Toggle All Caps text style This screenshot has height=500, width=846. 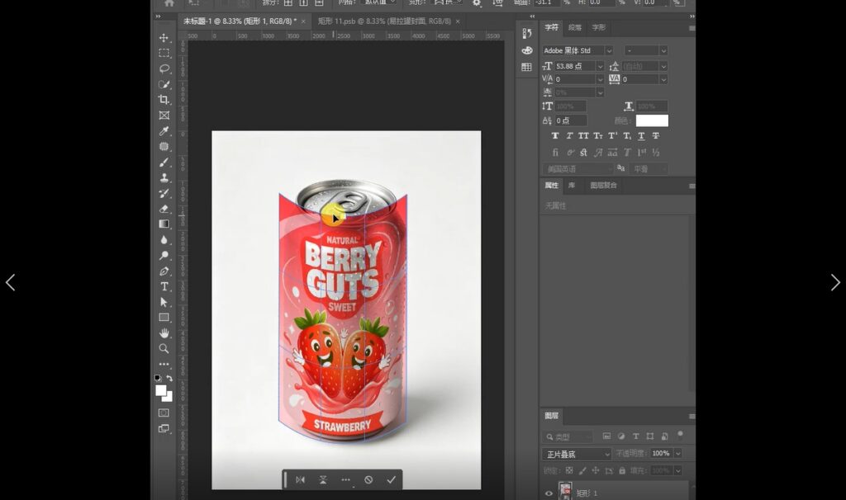(584, 136)
